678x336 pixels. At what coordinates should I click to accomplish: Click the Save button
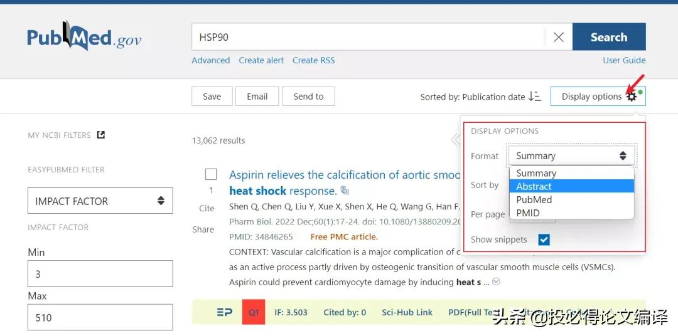212,97
